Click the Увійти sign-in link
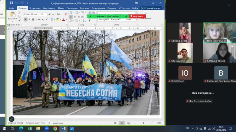Screen dimensions: 236x132 click(x=135, y=8)
